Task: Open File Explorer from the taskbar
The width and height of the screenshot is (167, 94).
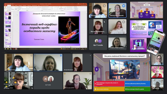Action: click(x=8, y=49)
